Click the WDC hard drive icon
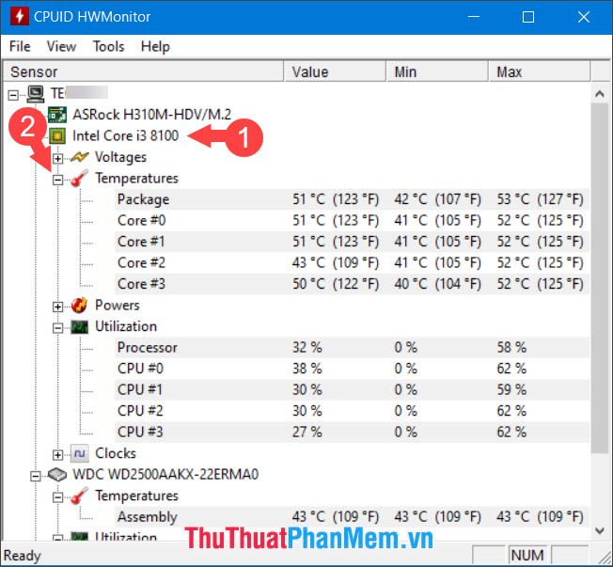Viewport: 613px width, 567px height. (57, 474)
